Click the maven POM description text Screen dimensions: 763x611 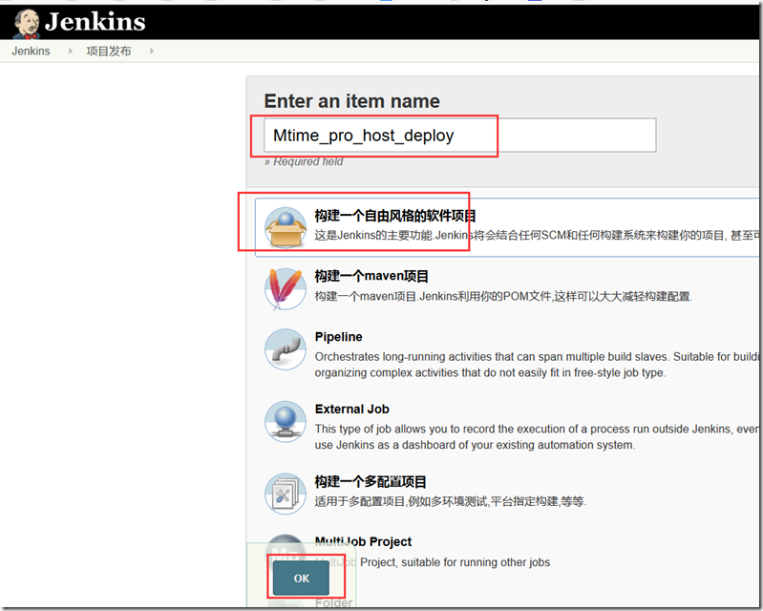503,296
